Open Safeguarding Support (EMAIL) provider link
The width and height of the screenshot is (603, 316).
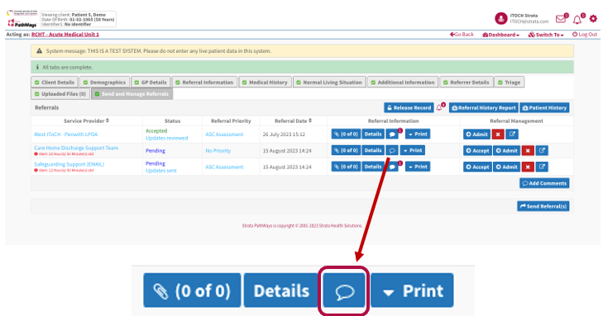[69, 164]
